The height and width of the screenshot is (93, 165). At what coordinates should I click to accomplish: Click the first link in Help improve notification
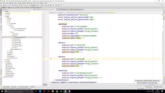[144, 82]
